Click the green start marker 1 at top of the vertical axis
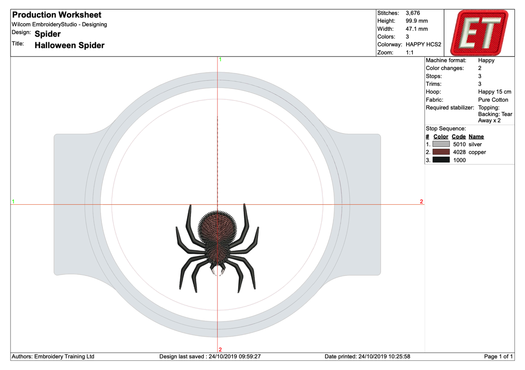The image size is (525, 370). pyautogui.click(x=220, y=59)
